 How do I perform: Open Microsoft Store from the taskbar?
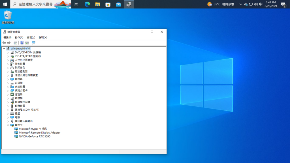(x=108, y=4)
